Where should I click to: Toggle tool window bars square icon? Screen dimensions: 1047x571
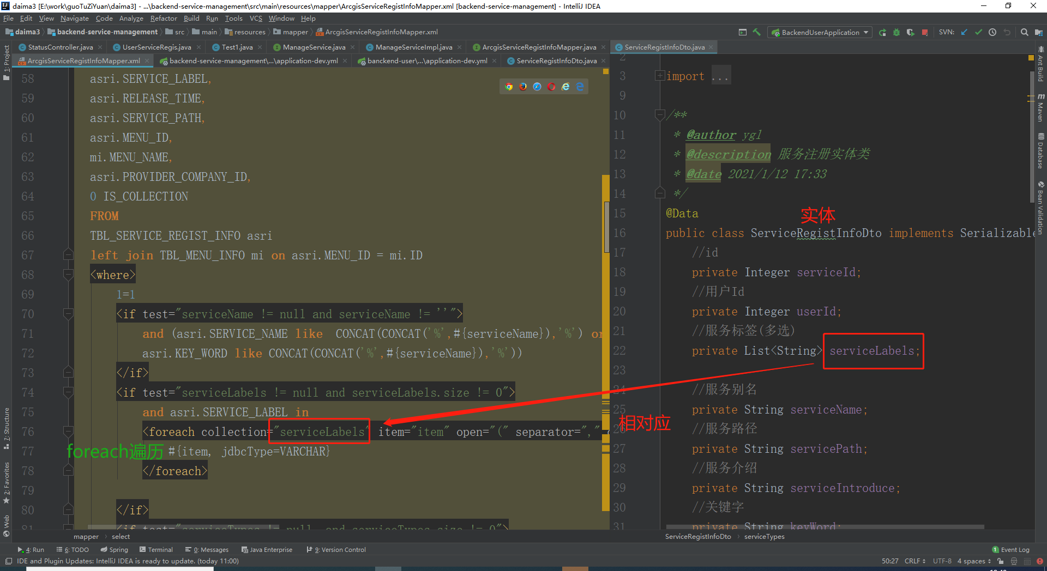8,561
